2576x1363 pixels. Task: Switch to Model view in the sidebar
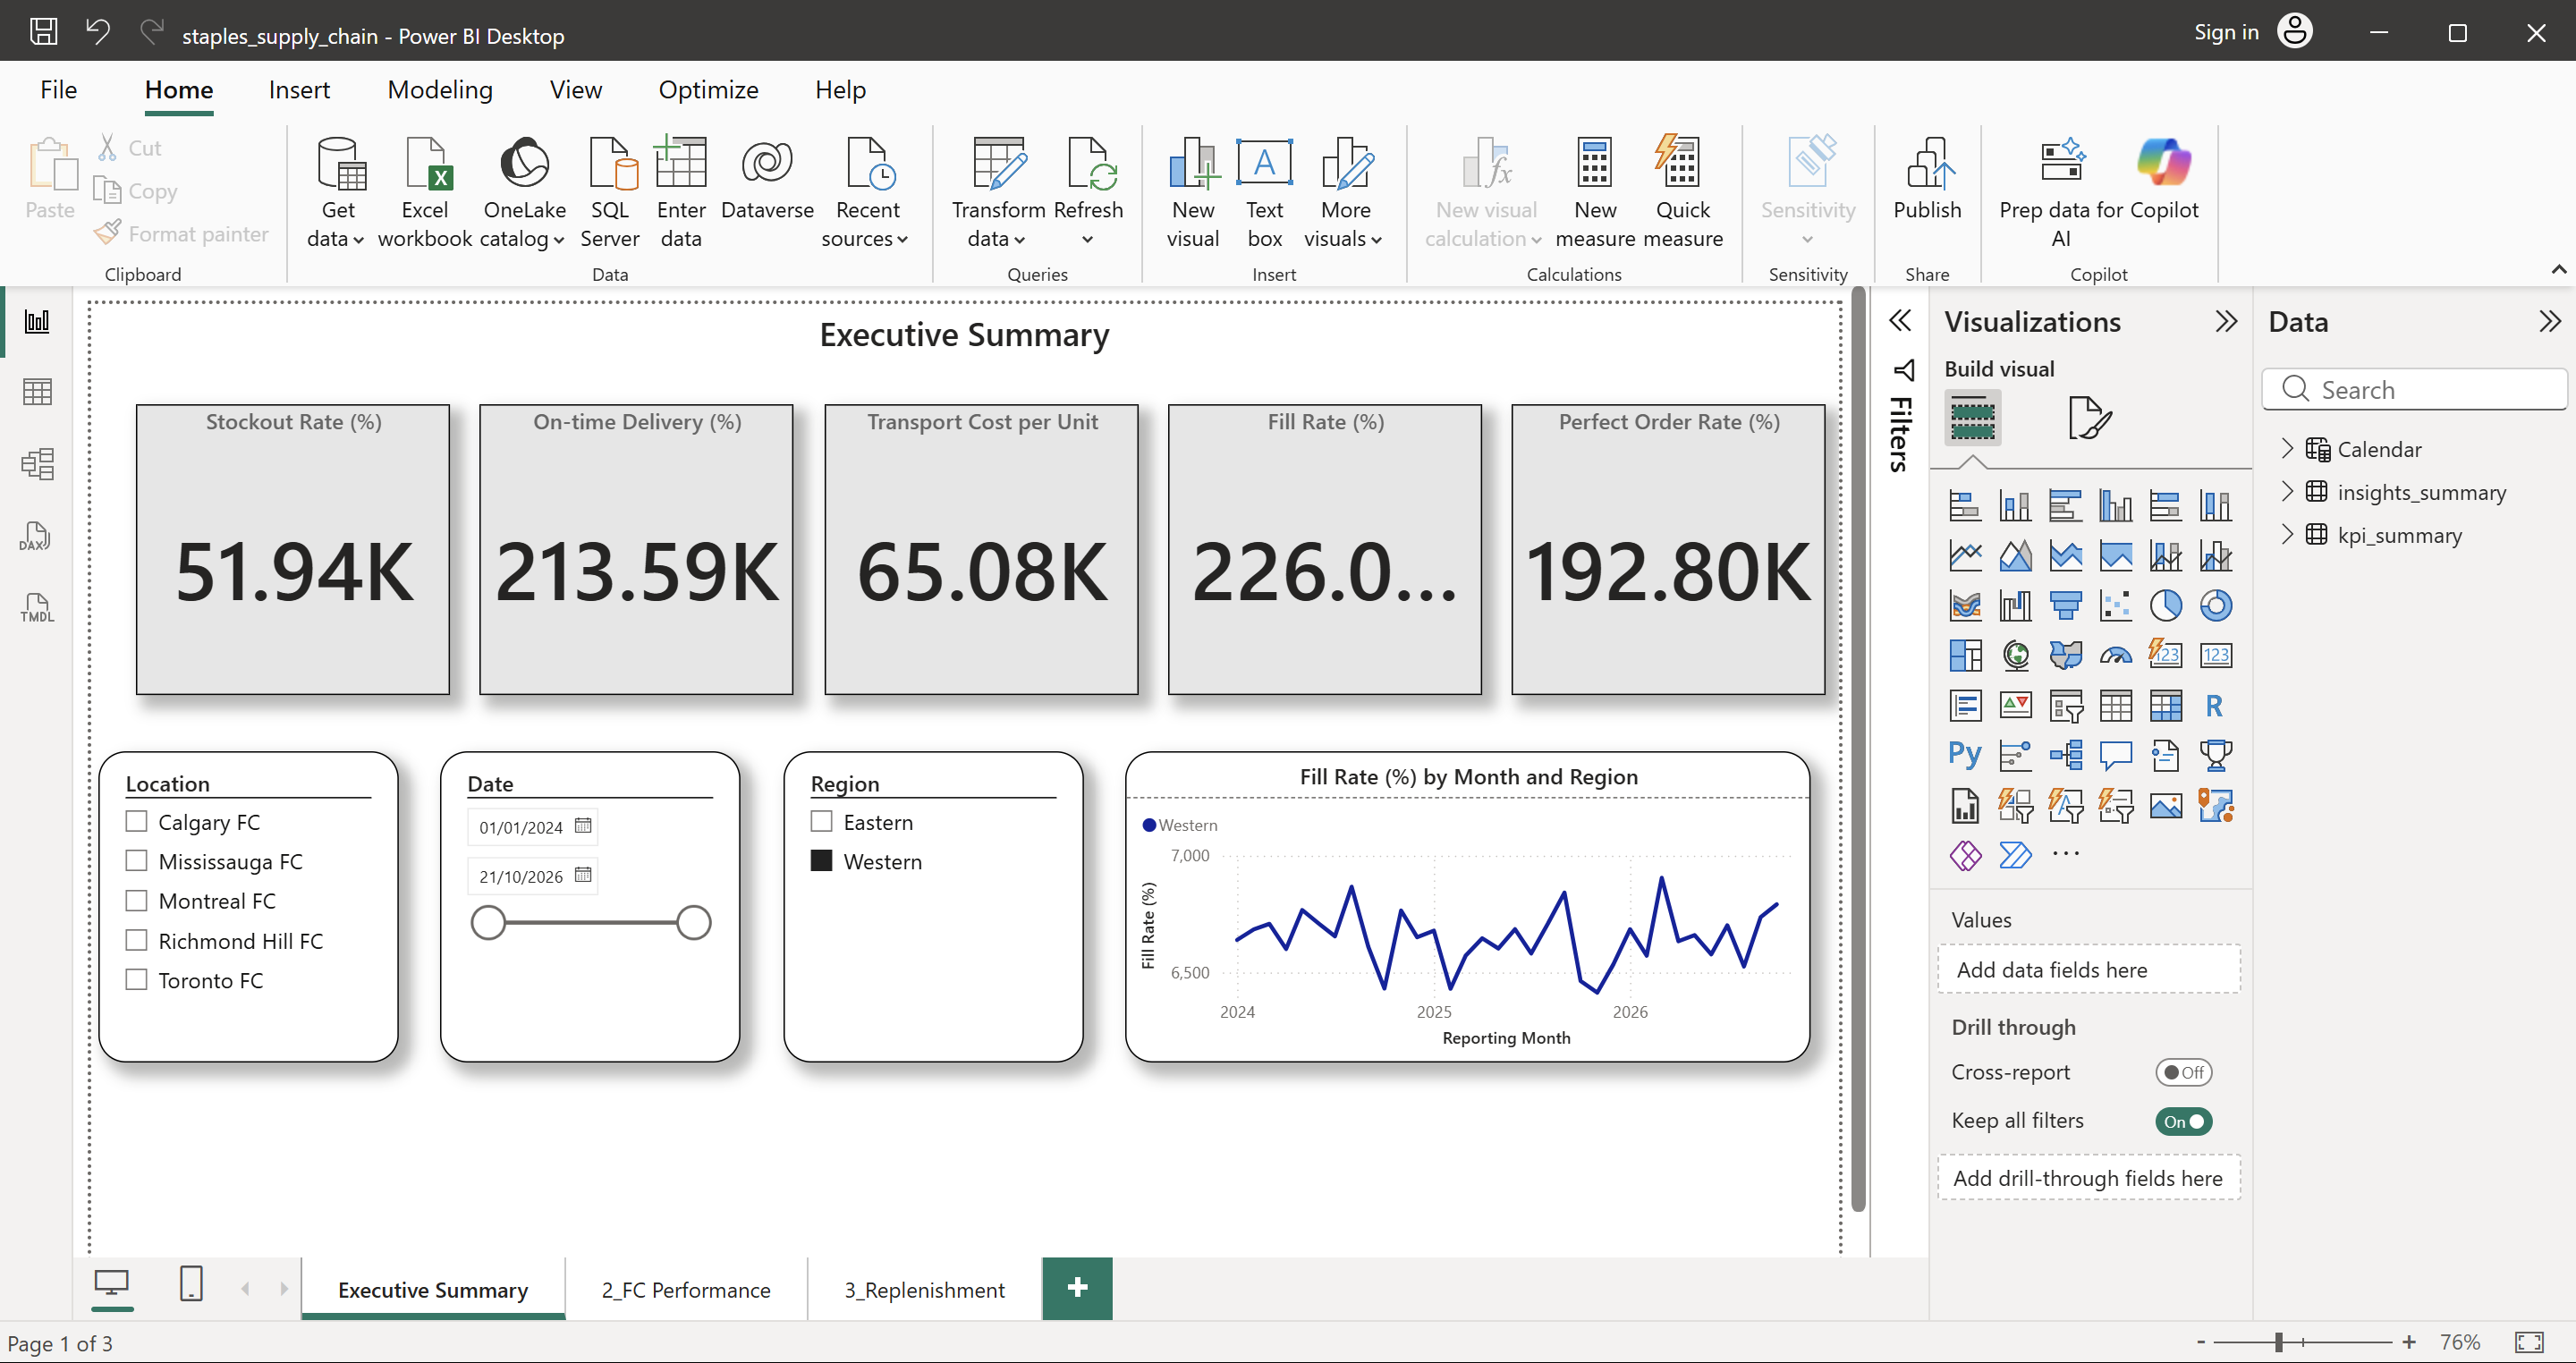(37, 463)
